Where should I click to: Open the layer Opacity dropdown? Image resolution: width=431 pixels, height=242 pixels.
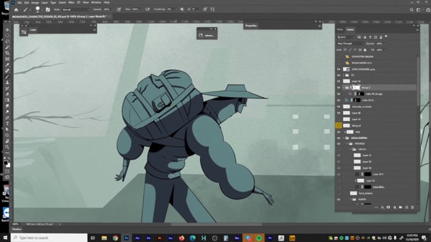[385, 43]
